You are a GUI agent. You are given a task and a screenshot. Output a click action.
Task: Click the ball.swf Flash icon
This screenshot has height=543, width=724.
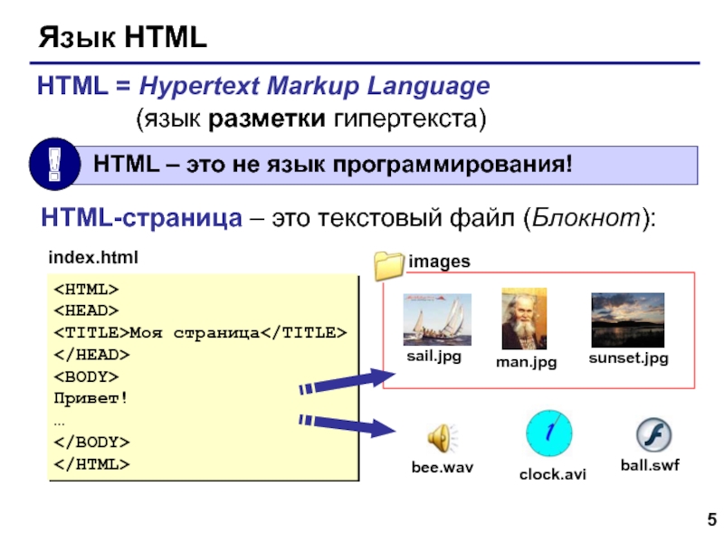650,435
